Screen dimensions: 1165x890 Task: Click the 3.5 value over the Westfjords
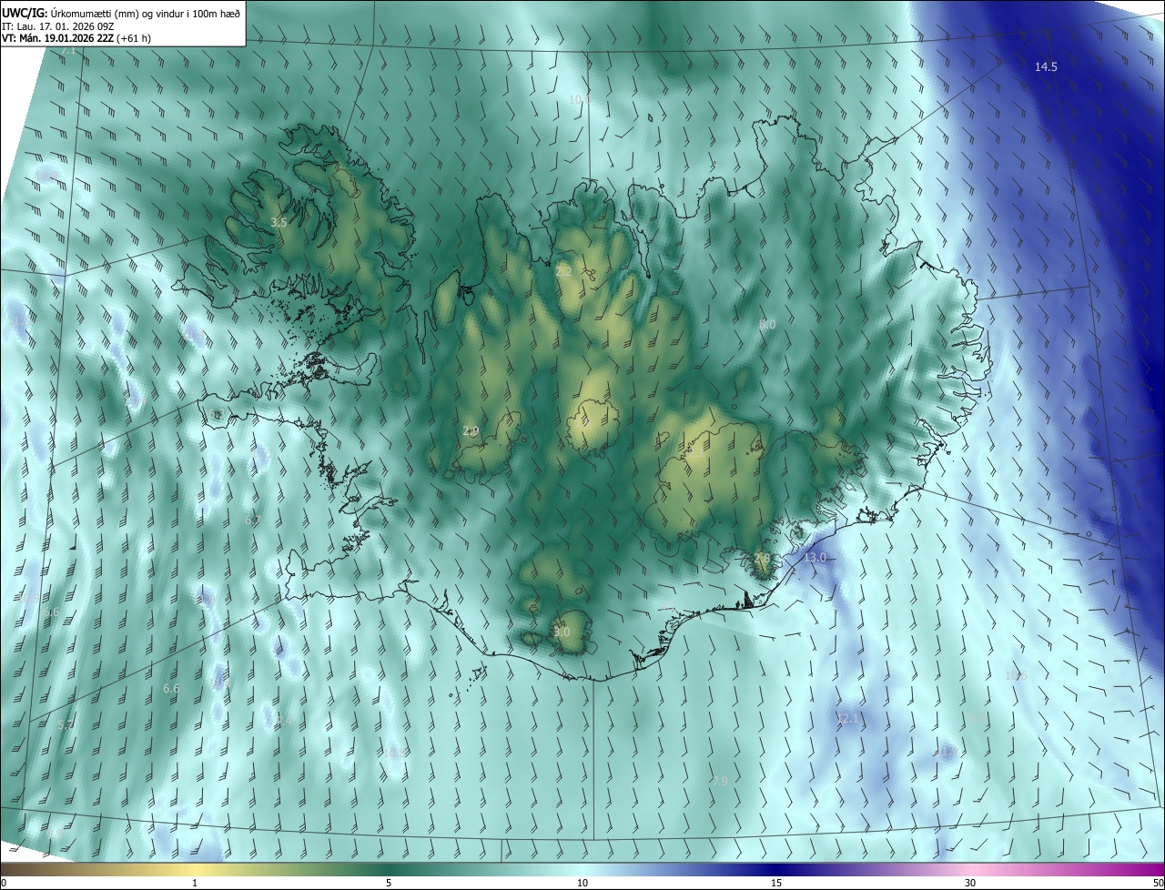coord(279,222)
